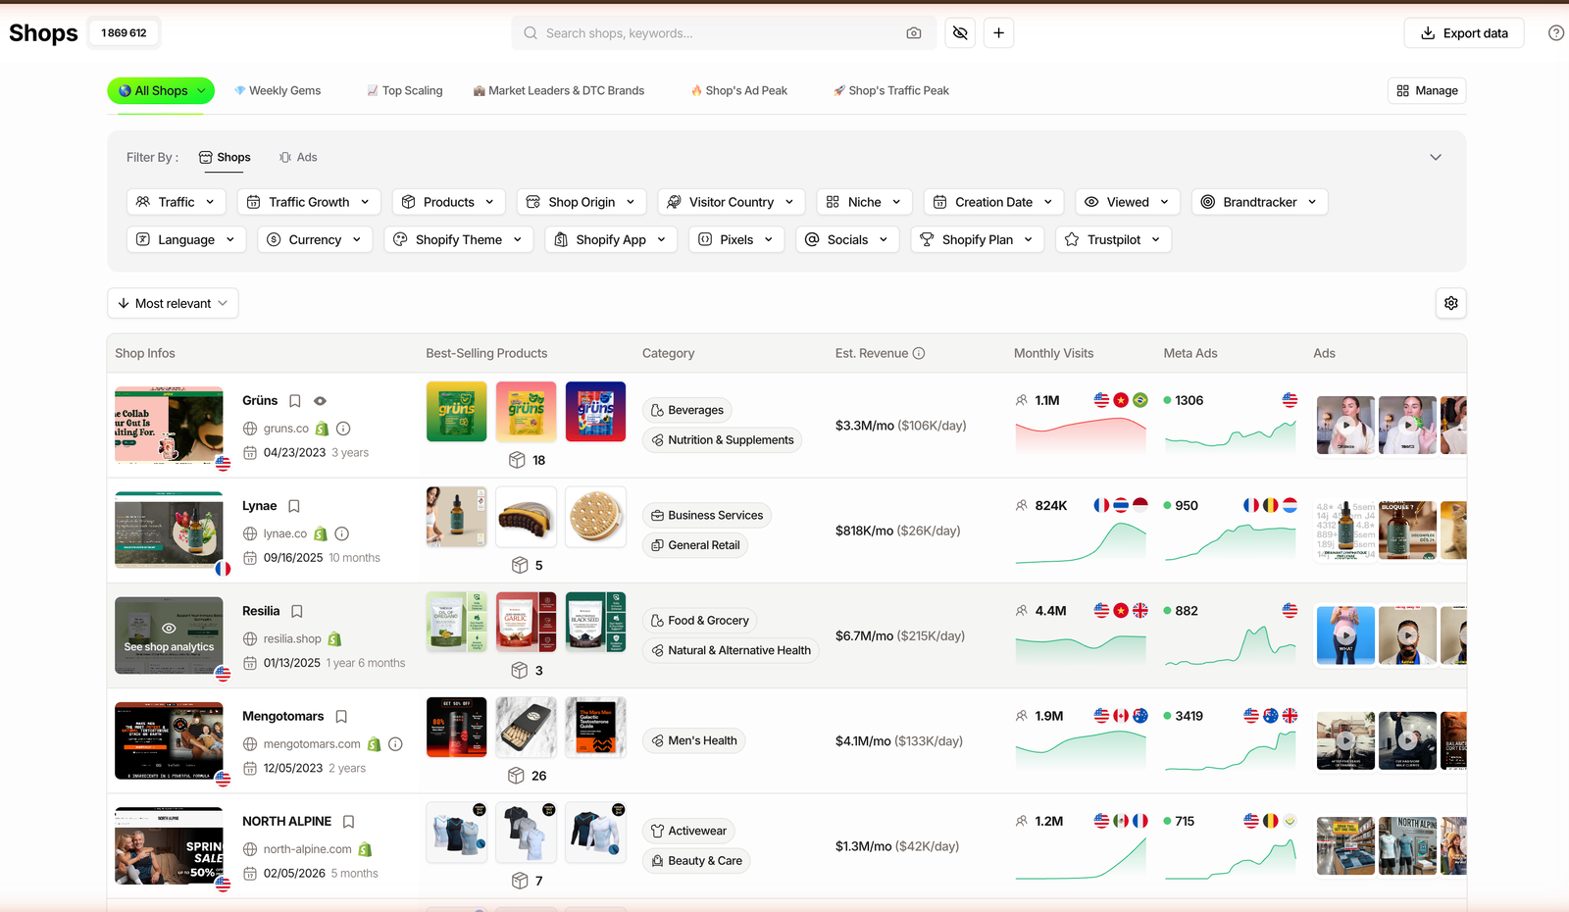Click the Shopify icon beside gruns.co
This screenshot has height=912, width=1569.
(322, 429)
